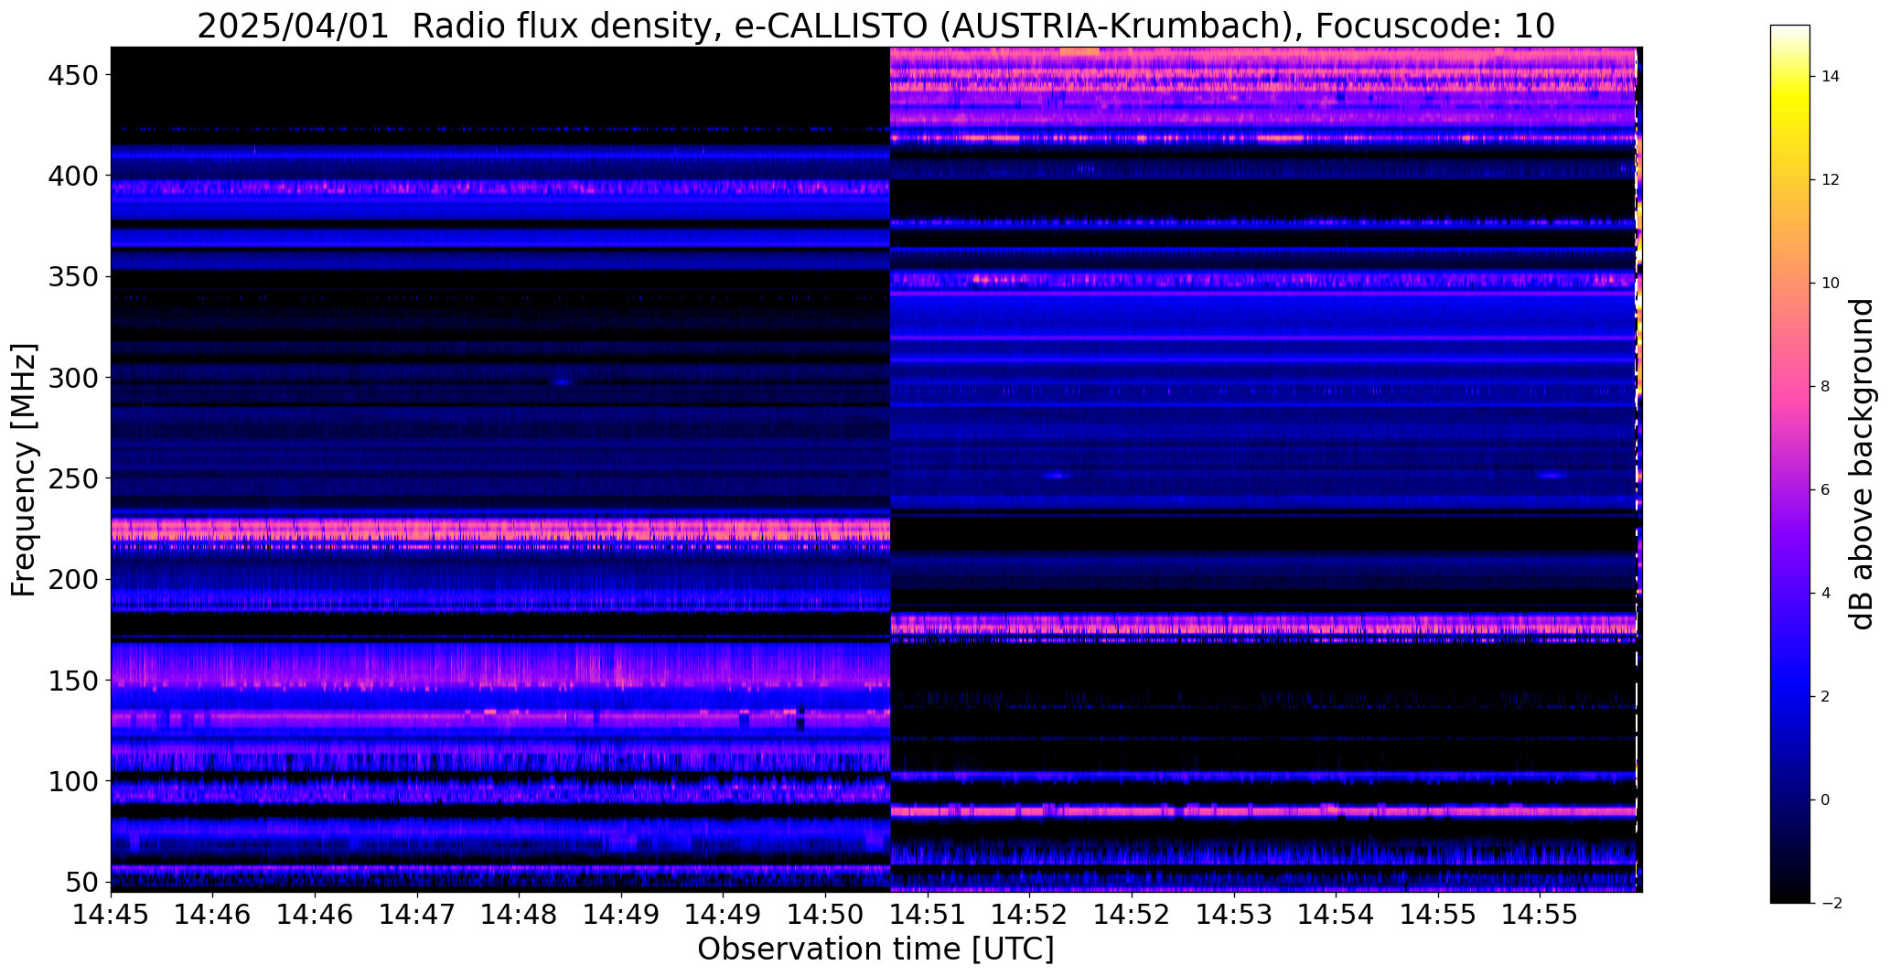Screen dimensions: 1890x976
Task: Click the 350 frequency tick label
Action: click(x=71, y=276)
